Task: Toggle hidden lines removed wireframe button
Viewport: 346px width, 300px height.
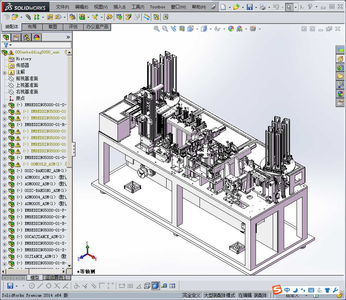Action: pyautogui.click(x=147, y=286)
